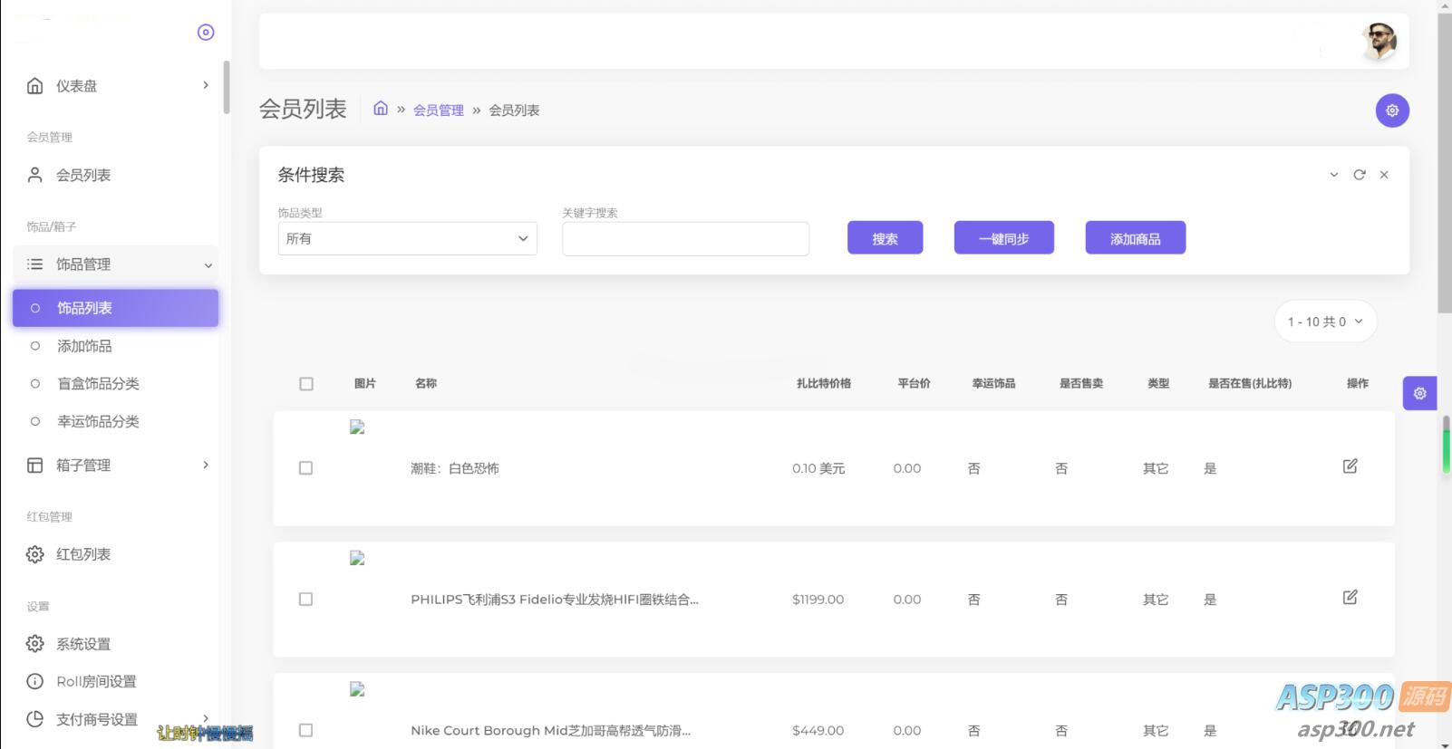Image resolution: width=1452 pixels, height=749 pixels.
Task: Click the home icon in breadcrumb
Action: click(381, 109)
